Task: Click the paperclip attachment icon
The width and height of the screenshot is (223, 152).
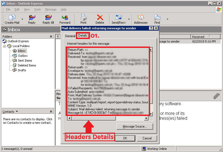Action: 216,96
